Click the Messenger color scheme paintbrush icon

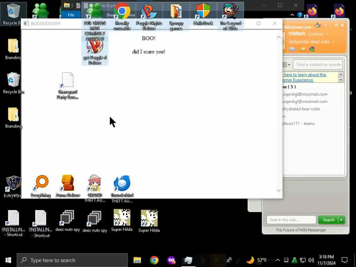pos(318,25)
